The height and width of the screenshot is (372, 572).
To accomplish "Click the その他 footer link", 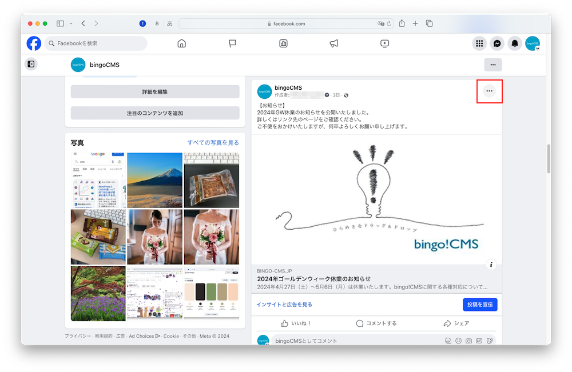I will click(x=189, y=336).
